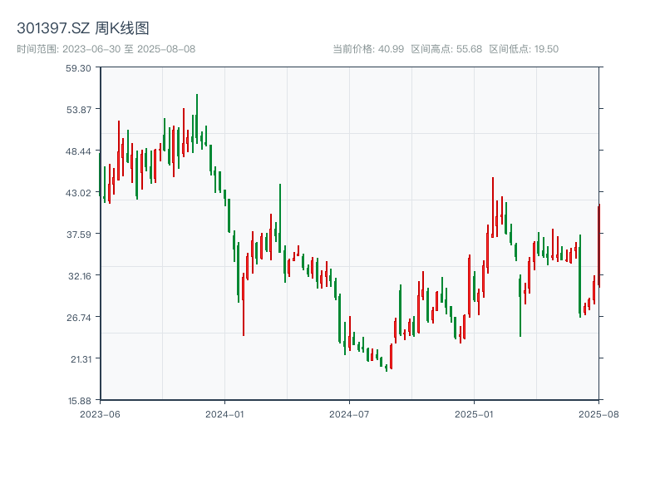Click the 2024-01 x-axis label

(224, 414)
